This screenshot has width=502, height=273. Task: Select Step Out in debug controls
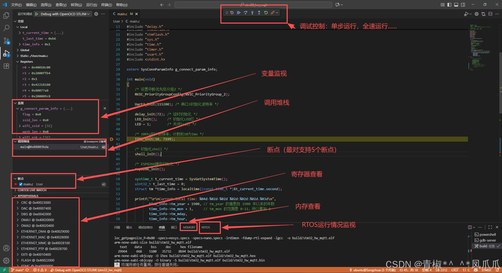tap(259, 12)
